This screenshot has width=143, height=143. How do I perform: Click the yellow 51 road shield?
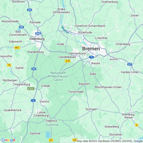click(x=51, y=140)
